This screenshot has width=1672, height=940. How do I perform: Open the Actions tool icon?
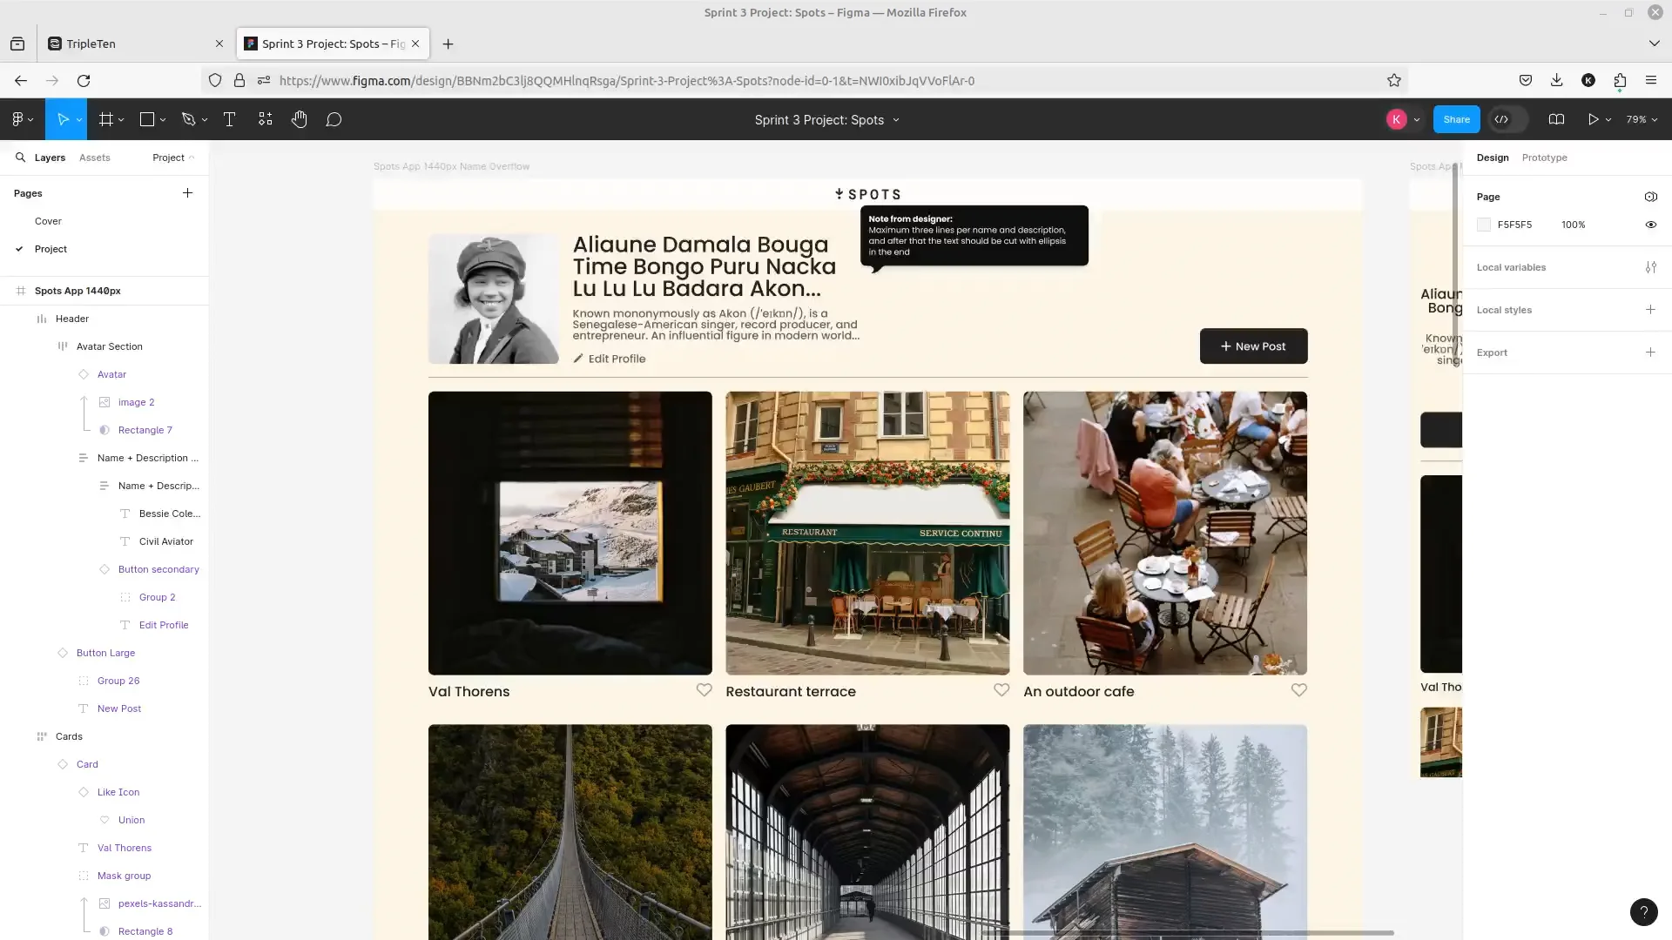pos(266,120)
